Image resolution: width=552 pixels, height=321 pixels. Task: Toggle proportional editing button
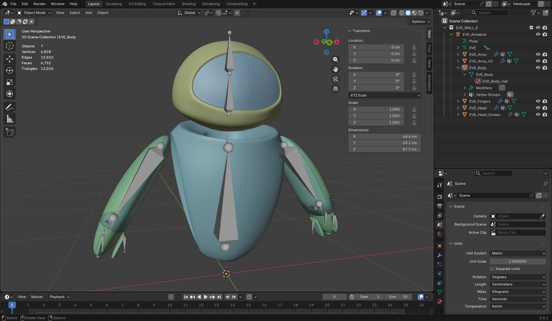coord(237,13)
